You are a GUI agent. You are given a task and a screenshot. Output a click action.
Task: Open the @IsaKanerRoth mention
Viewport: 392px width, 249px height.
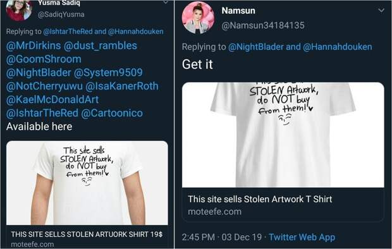[x=122, y=86]
